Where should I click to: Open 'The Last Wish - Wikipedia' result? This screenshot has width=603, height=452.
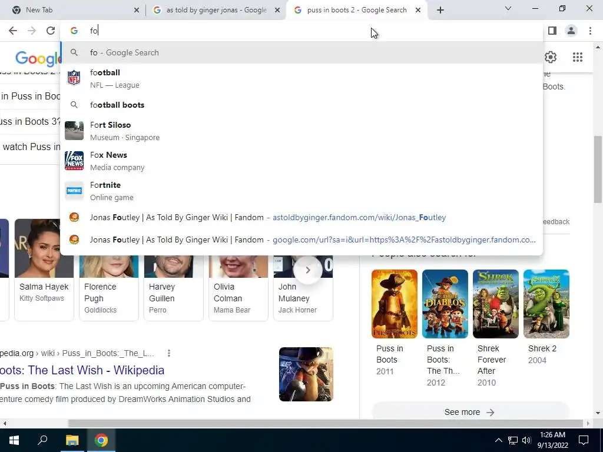pos(82,370)
